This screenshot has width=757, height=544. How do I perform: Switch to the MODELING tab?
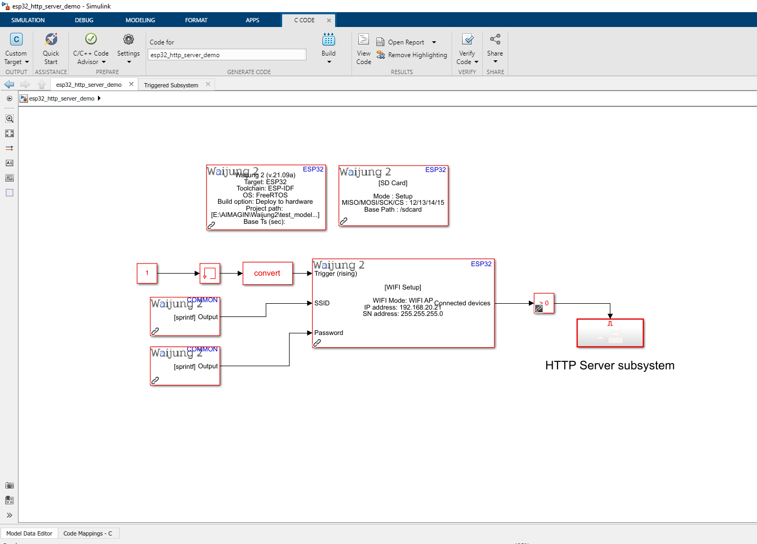(x=140, y=20)
